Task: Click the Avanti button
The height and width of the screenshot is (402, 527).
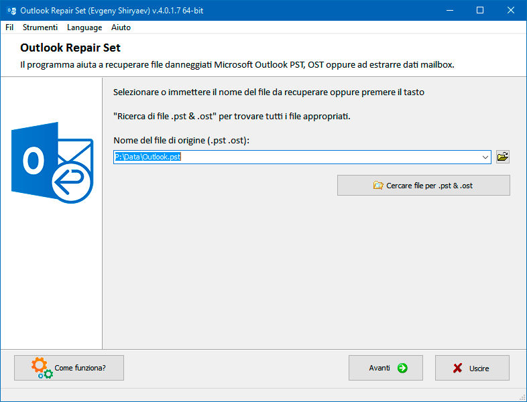Action: 386,368
